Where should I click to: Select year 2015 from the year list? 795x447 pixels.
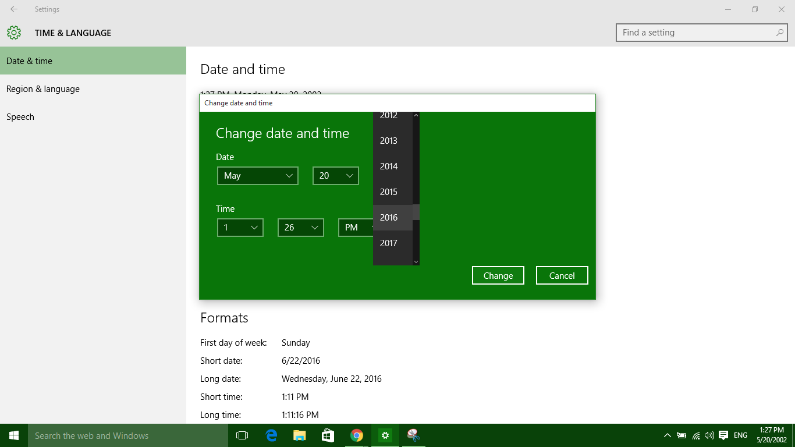tap(389, 191)
